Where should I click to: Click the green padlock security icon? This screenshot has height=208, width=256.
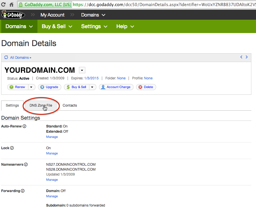pyautogui.click(x=21, y=5)
